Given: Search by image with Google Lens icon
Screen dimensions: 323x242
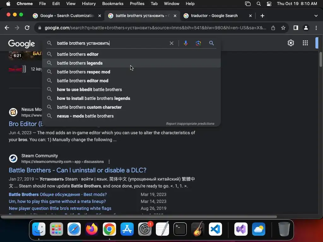Looking at the screenshot, I should pyautogui.click(x=198, y=43).
